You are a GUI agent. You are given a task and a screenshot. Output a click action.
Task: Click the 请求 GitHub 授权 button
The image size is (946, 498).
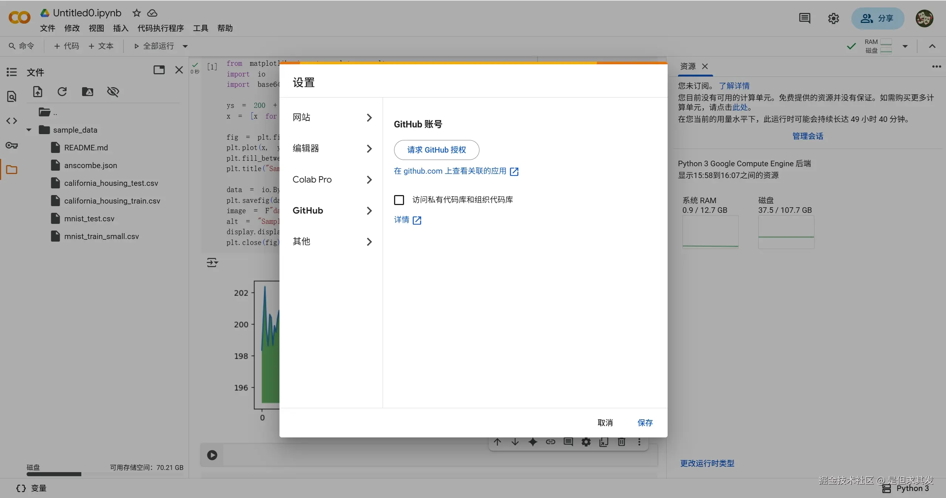436,150
